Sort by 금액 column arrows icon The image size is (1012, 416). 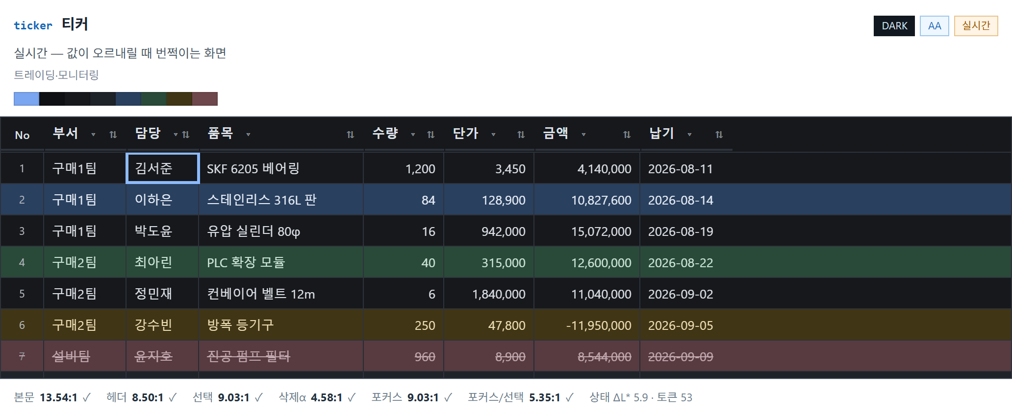[627, 135]
